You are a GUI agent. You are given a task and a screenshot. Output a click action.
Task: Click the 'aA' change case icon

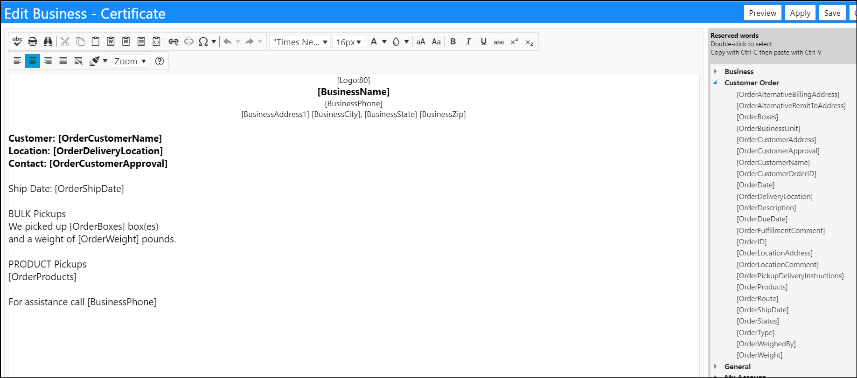[x=421, y=41]
